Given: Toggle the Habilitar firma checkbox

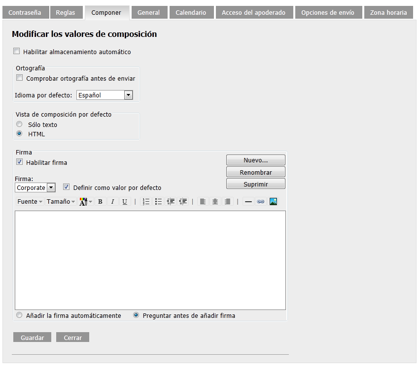Looking at the screenshot, I should click(x=20, y=162).
